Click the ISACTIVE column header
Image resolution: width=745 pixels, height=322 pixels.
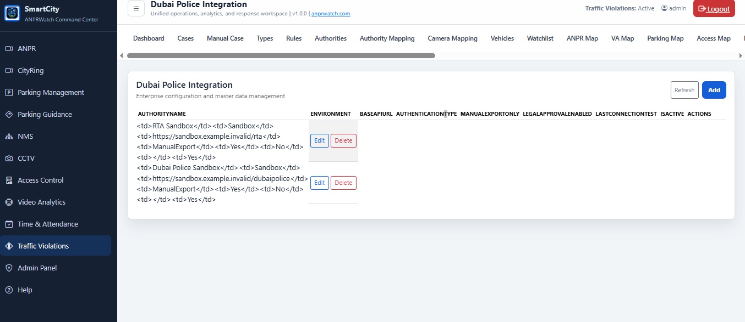click(672, 114)
